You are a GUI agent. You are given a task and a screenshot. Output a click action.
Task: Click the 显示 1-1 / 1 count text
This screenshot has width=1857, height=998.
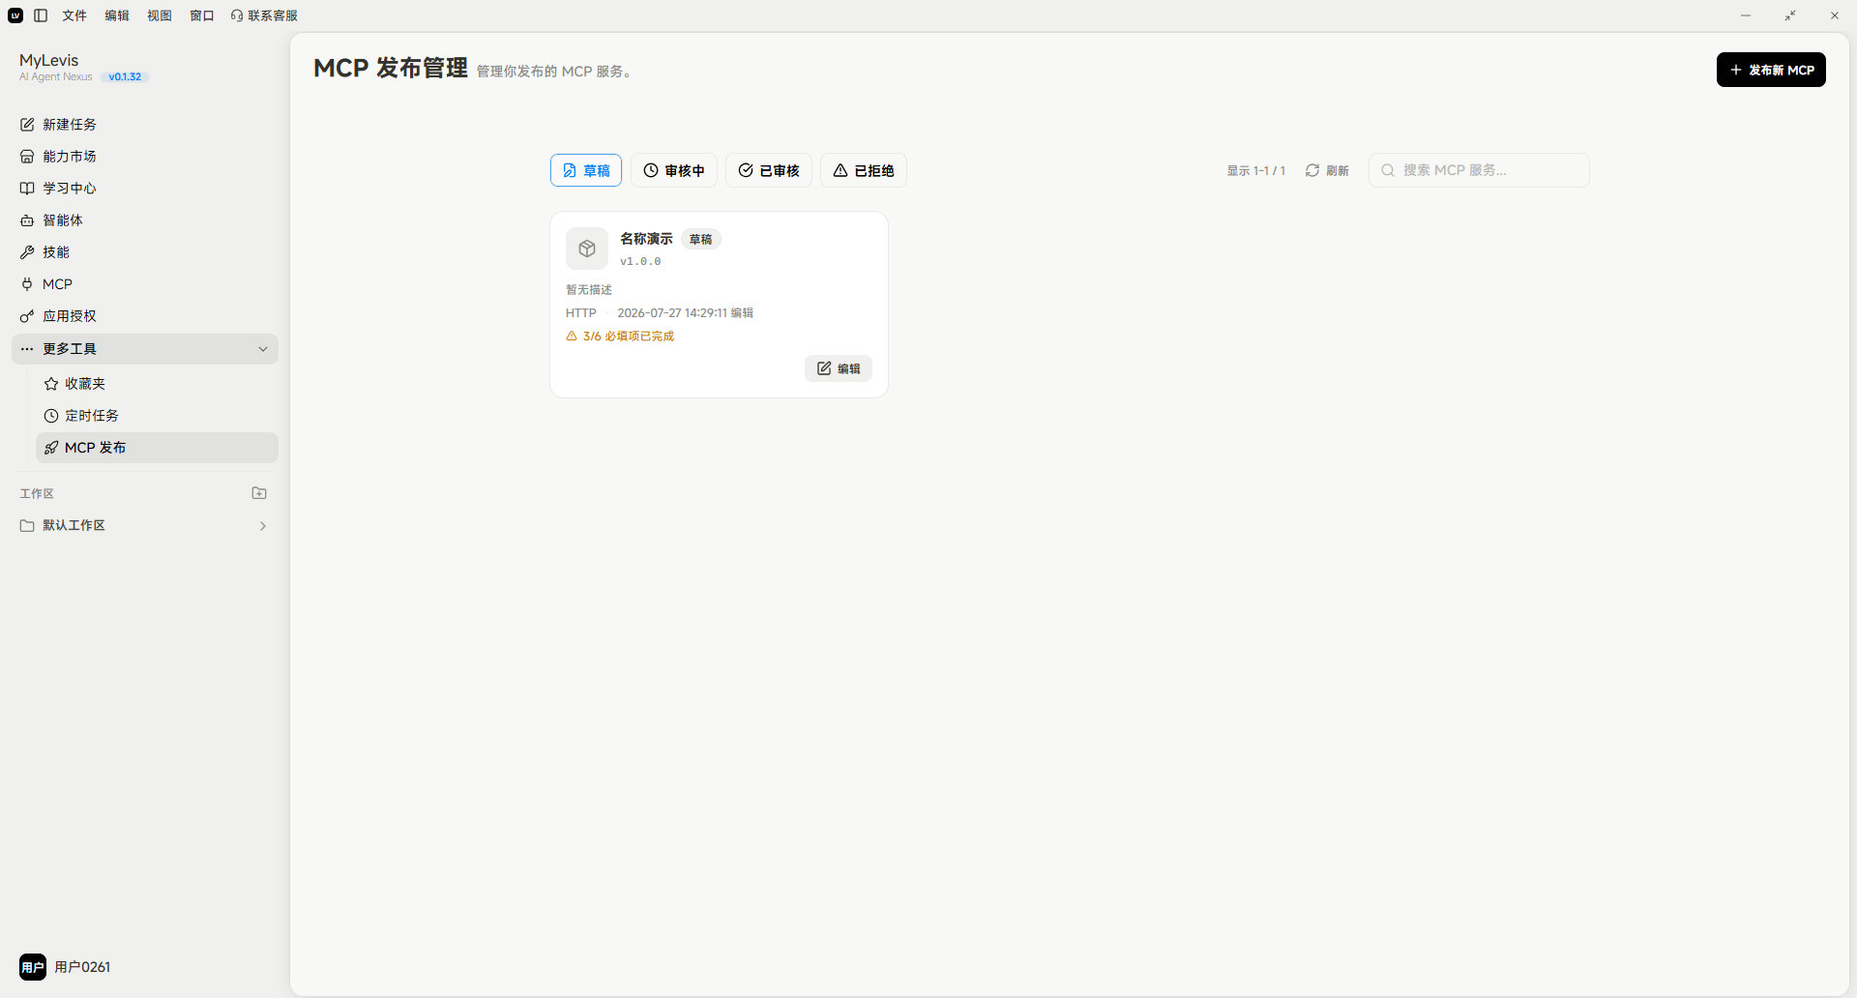pos(1256,171)
